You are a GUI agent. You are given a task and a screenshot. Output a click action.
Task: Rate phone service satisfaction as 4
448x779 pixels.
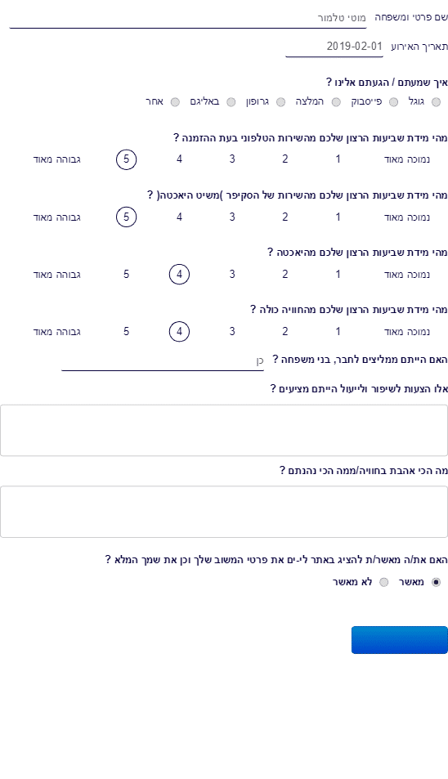(x=179, y=159)
